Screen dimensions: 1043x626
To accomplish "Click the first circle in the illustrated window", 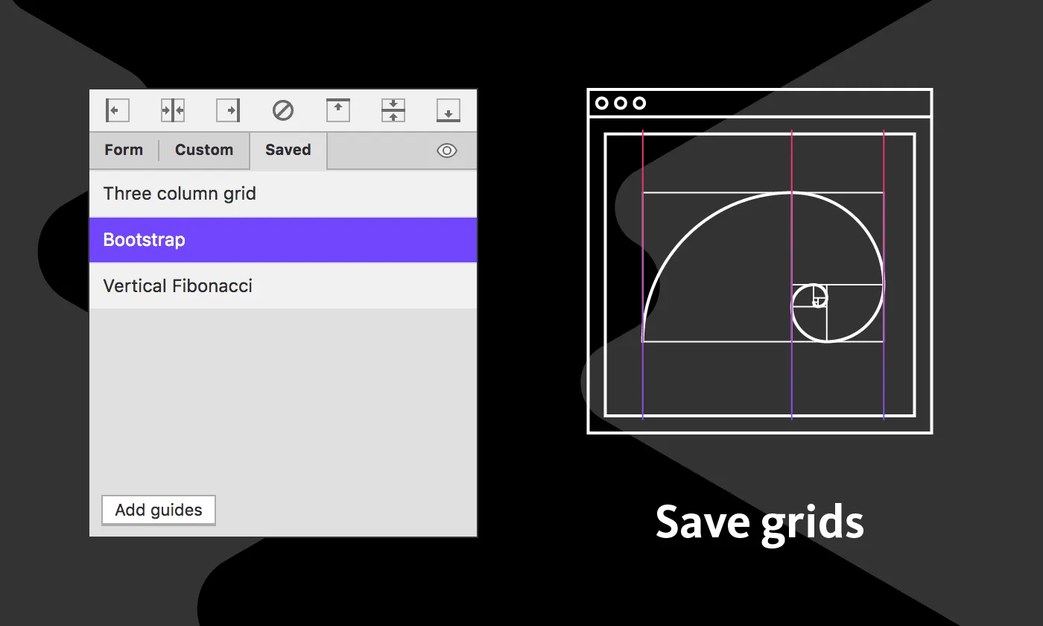I will 602,103.
